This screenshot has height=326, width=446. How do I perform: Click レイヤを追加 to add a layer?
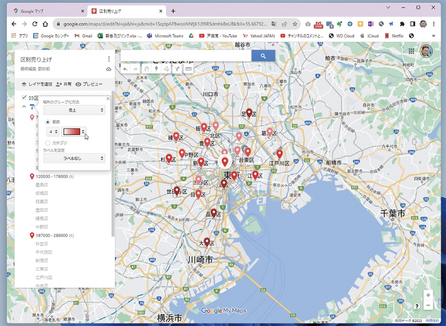click(37, 84)
